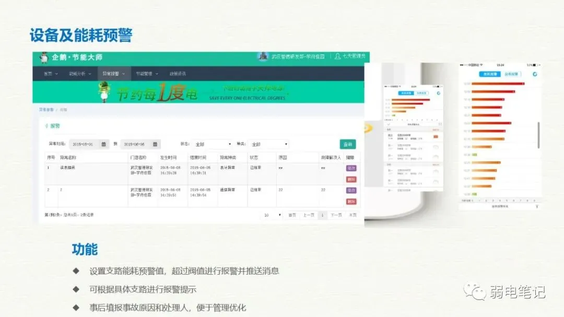The width and height of the screenshot is (564, 317).
Task: Click 下一页 next page button
Action: pos(336,215)
